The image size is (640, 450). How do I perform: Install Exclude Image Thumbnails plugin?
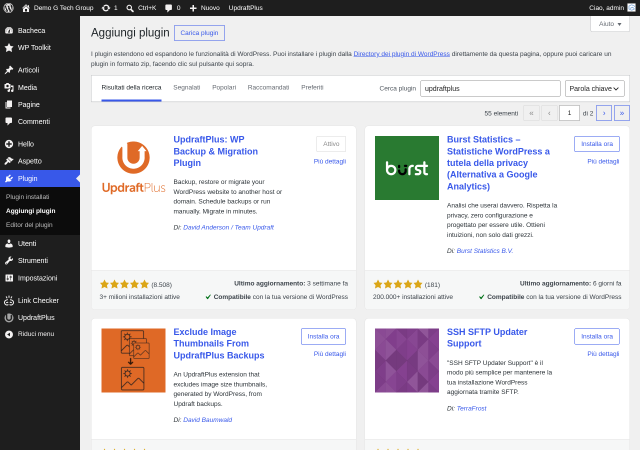click(323, 336)
